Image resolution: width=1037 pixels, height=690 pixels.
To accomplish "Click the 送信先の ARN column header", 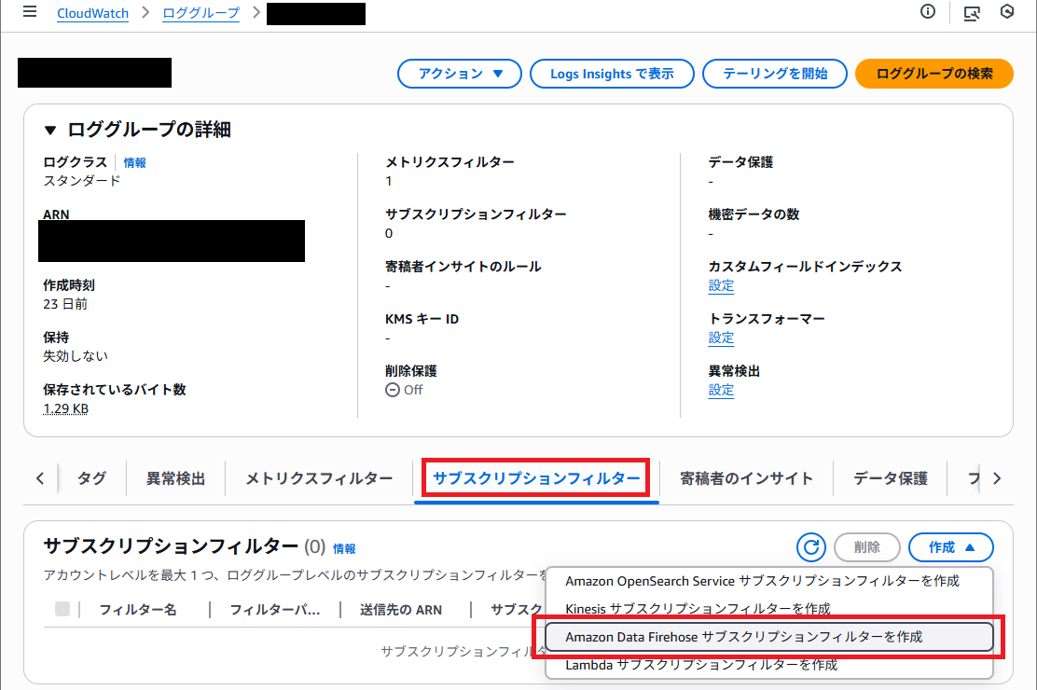I will coord(401,609).
